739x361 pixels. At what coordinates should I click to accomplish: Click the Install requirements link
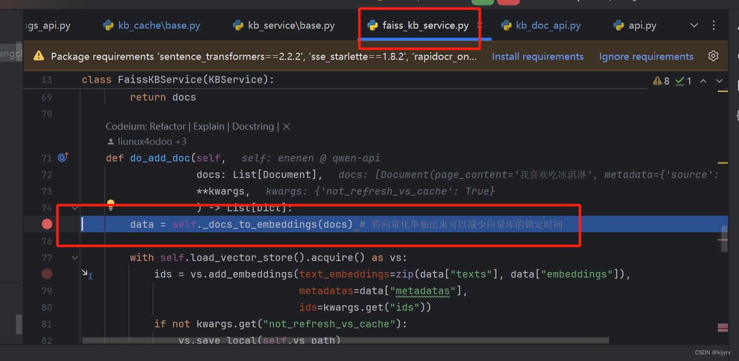538,56
